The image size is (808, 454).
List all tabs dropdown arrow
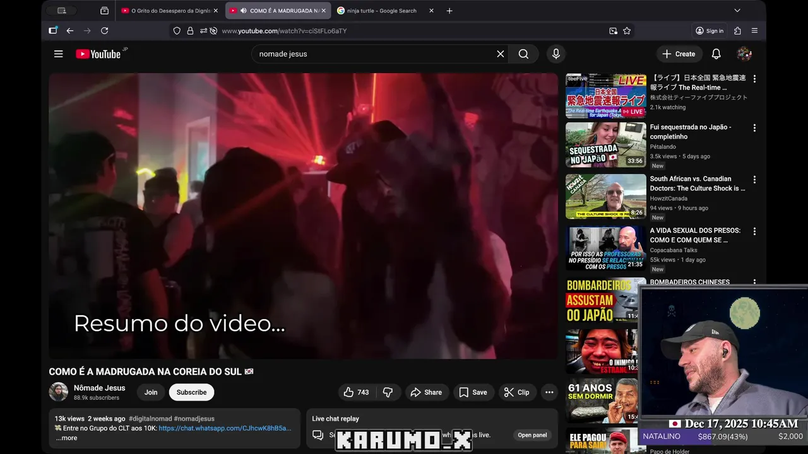point(737,11)
